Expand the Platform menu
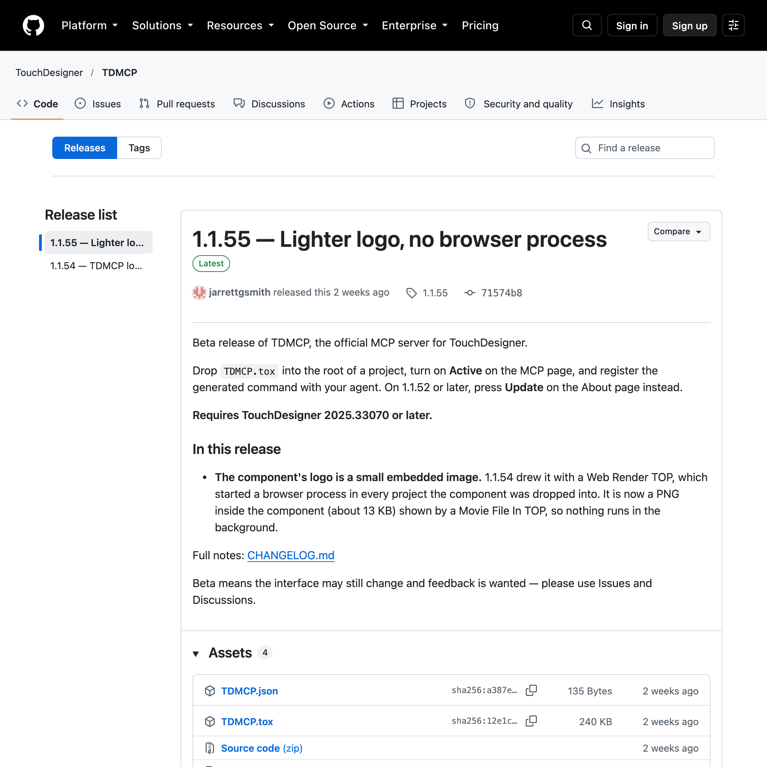The width and height of the screenshot is (767, 767). coord(90,25)
